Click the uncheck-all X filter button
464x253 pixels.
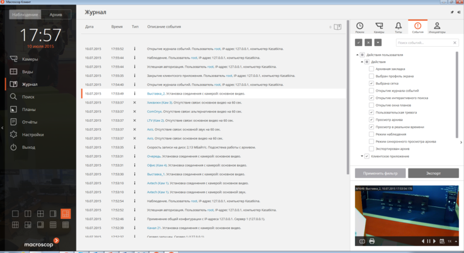click(368, 42)
